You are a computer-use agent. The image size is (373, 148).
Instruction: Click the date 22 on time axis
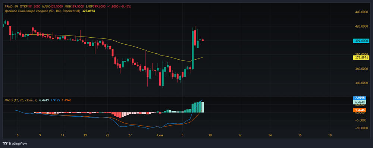click(107, 135)
